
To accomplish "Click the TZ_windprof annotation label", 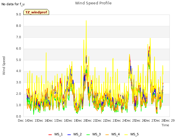I will click(36, 12).
